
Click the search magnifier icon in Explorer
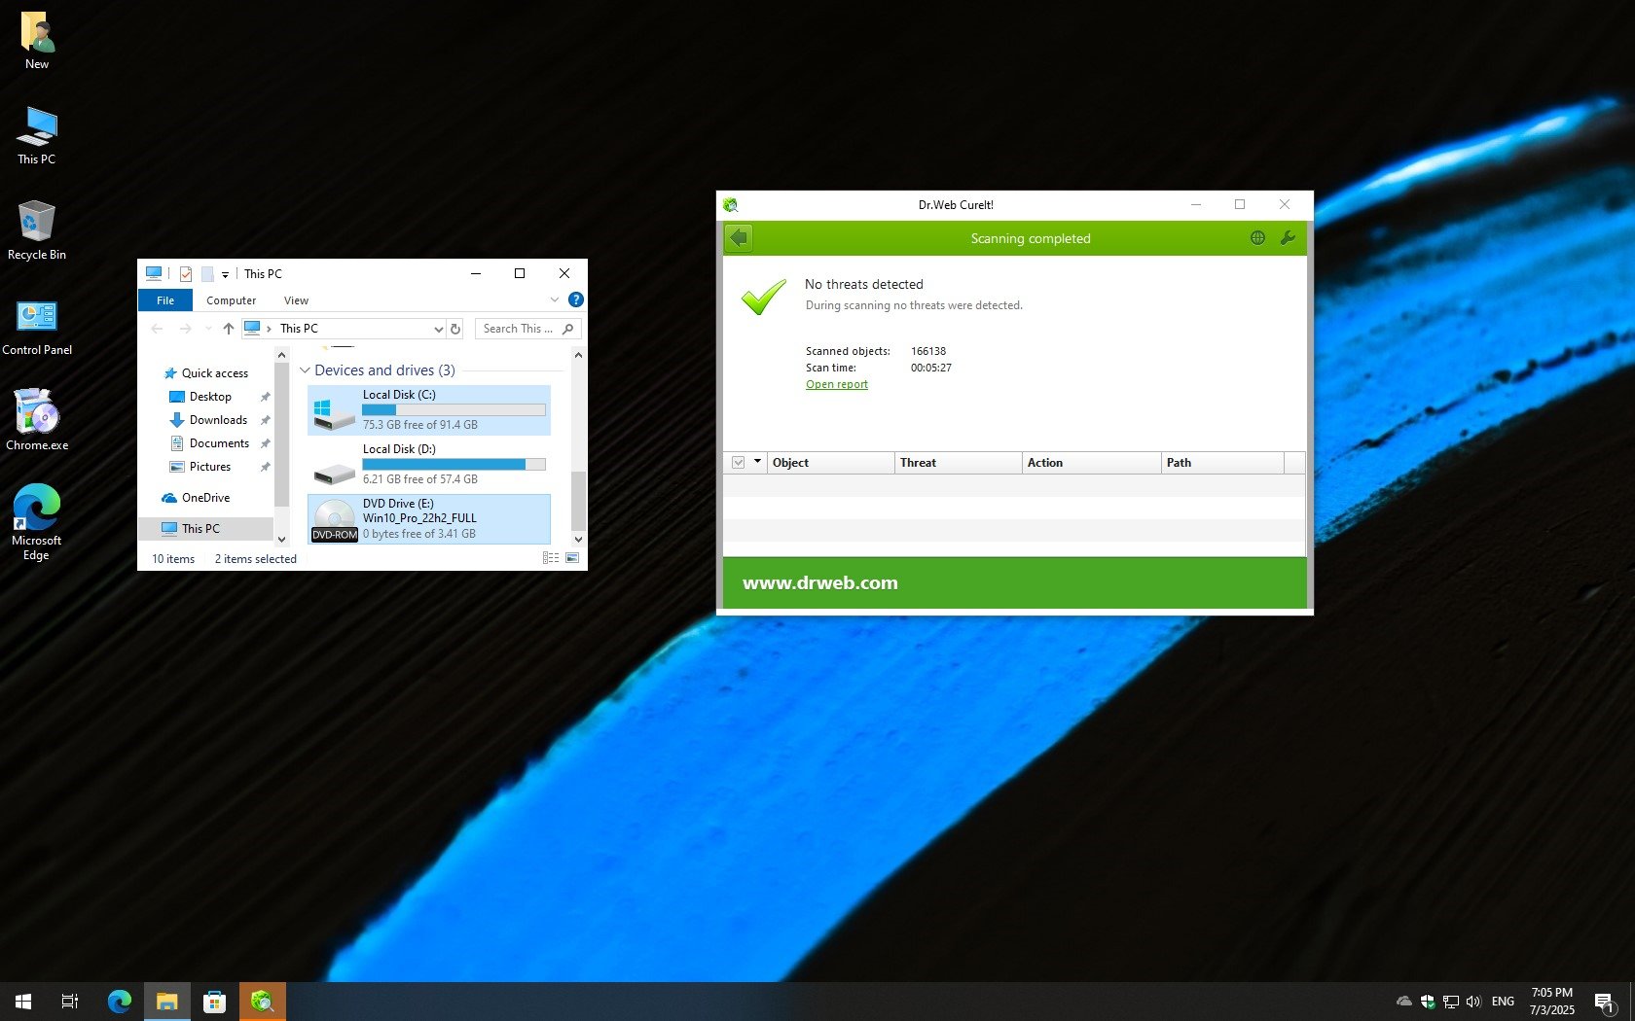[568, 329]
